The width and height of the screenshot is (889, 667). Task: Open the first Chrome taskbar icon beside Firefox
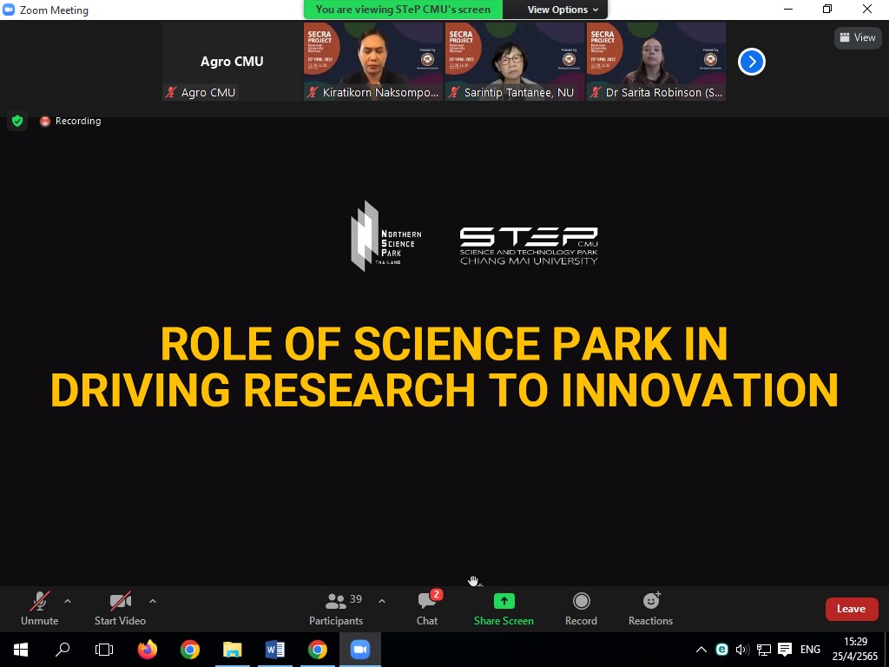(190, 650)
